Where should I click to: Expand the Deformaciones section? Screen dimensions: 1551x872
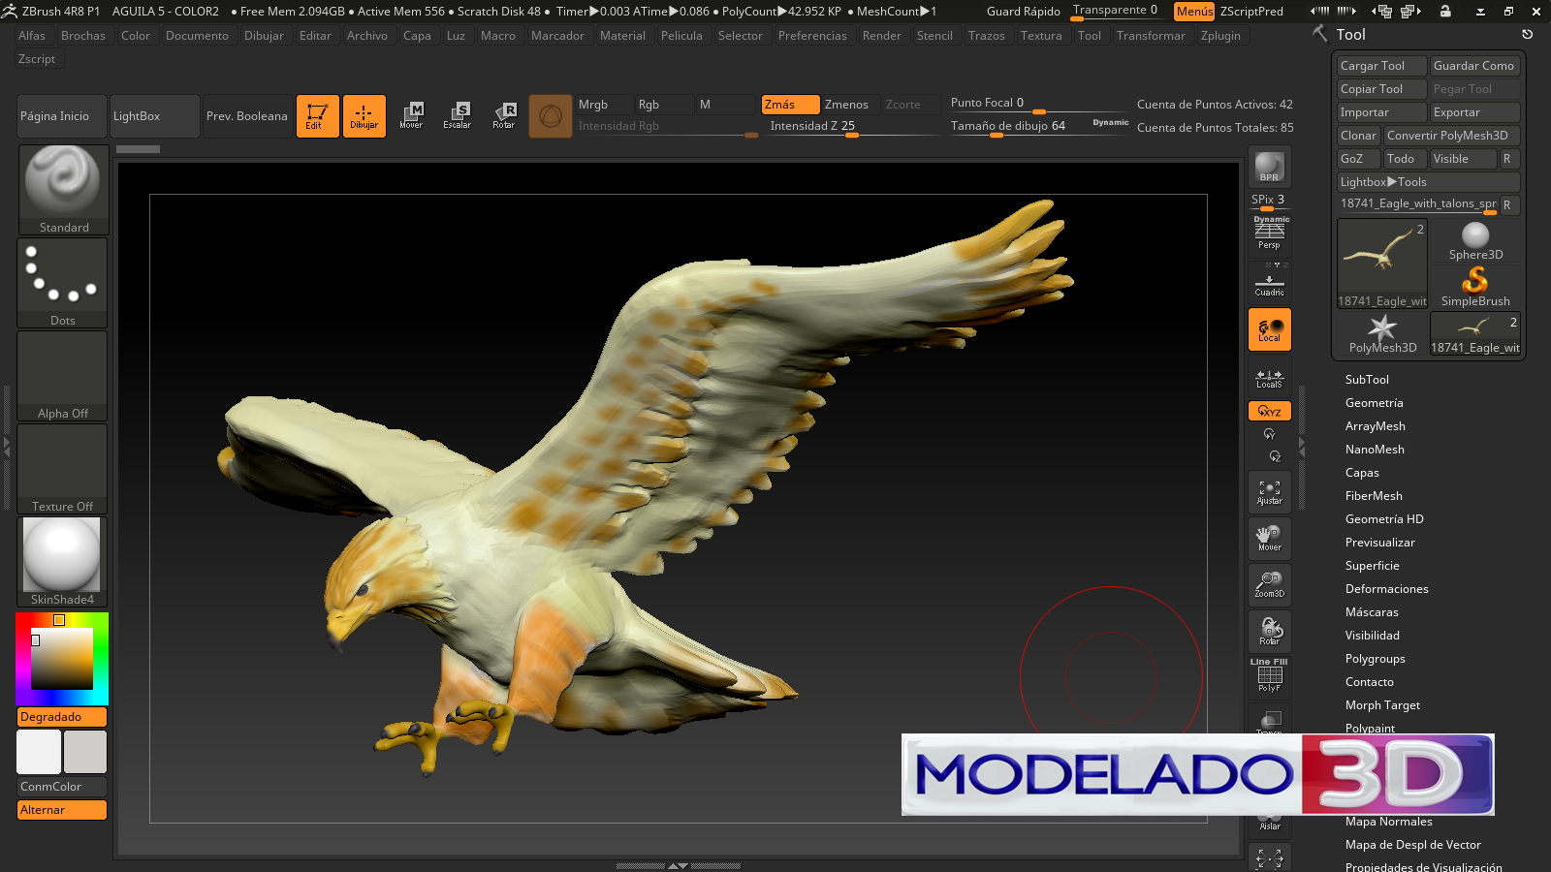(x=1387, y=589)
